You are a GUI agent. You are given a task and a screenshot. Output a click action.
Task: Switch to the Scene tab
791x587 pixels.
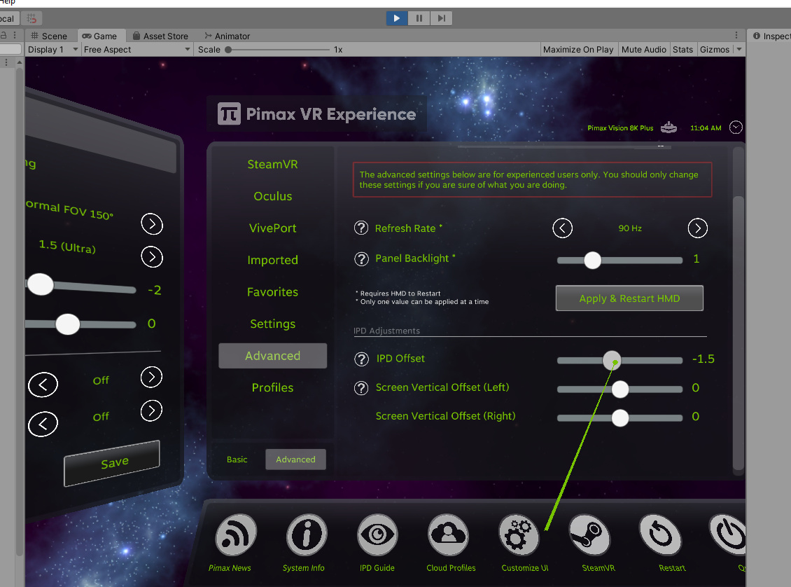49,36
